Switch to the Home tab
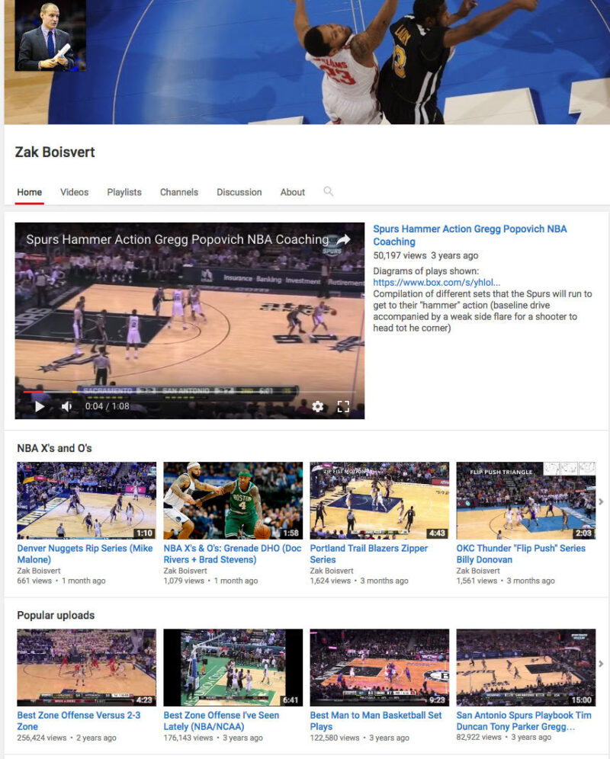This screenshot has height=759, width=610. [30, 192]
